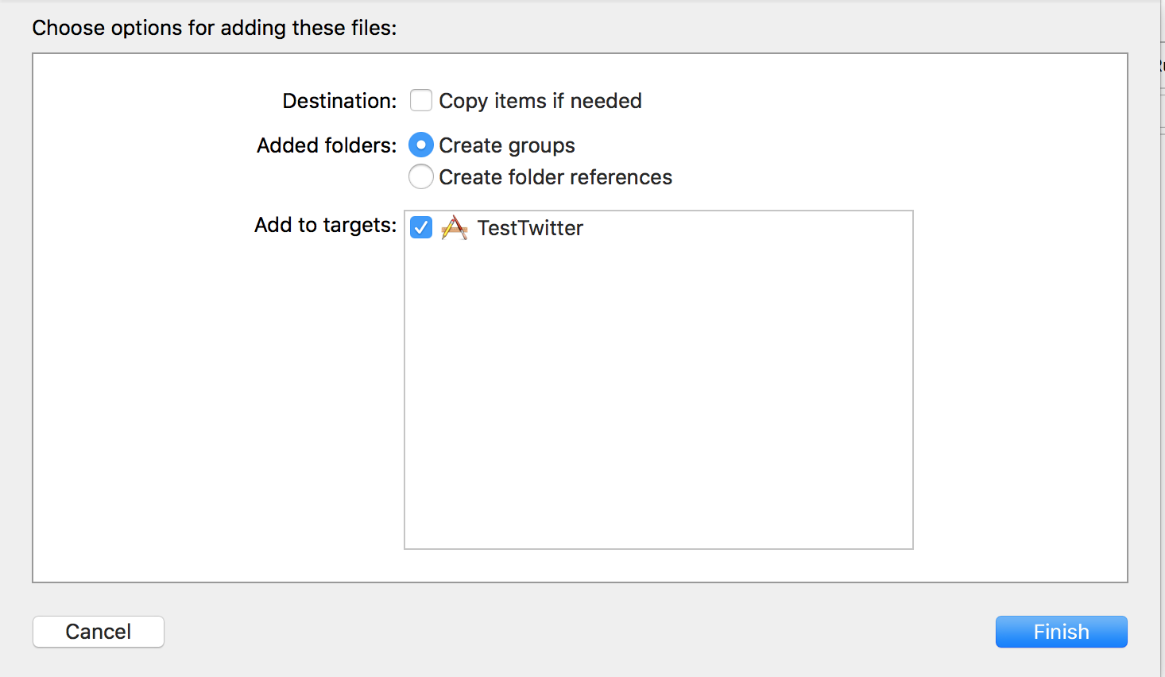The image size is (1165, 677).
Task: Click the "Create folder references" label text
Action: (x=555, y=177)
